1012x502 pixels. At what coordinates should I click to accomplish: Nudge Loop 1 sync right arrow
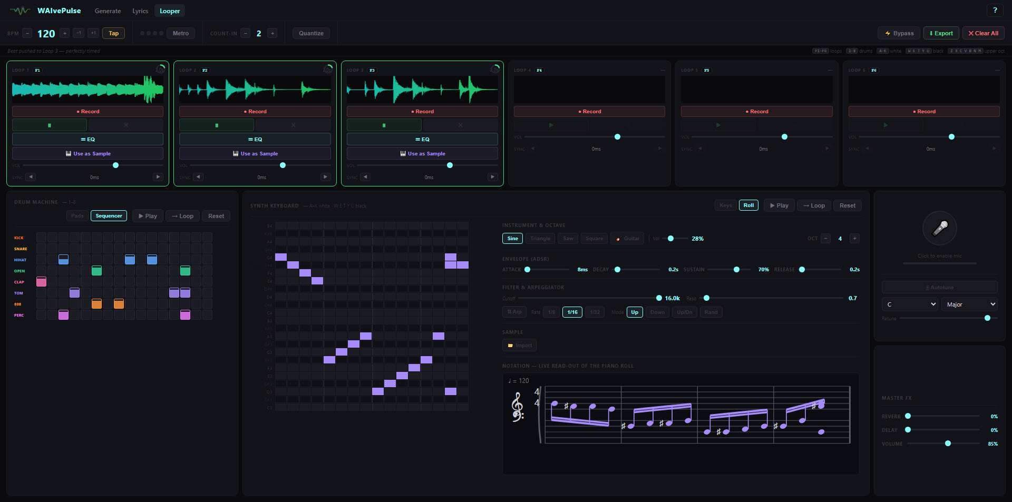pyautogui.click(x=158, y=177)
